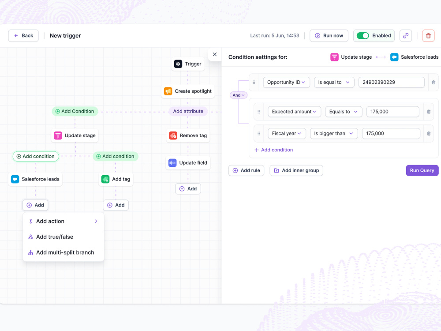Open the Add action submenu

pyautogui.click(x=63, y=221)
